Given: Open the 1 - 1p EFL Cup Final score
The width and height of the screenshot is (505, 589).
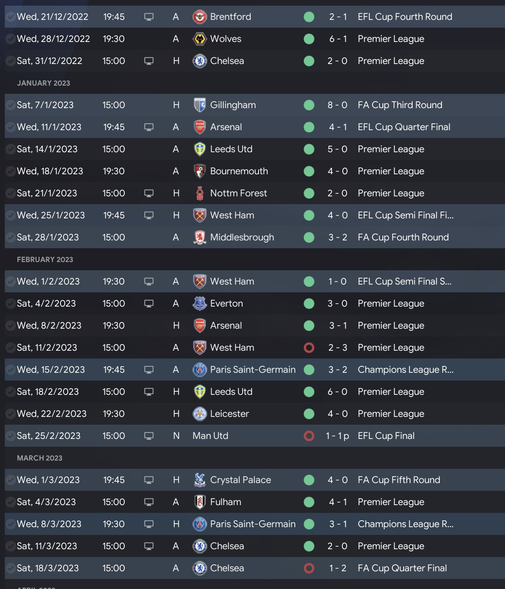Looking at the screenshot, I should pyautogui.click(x=337, y=436).
